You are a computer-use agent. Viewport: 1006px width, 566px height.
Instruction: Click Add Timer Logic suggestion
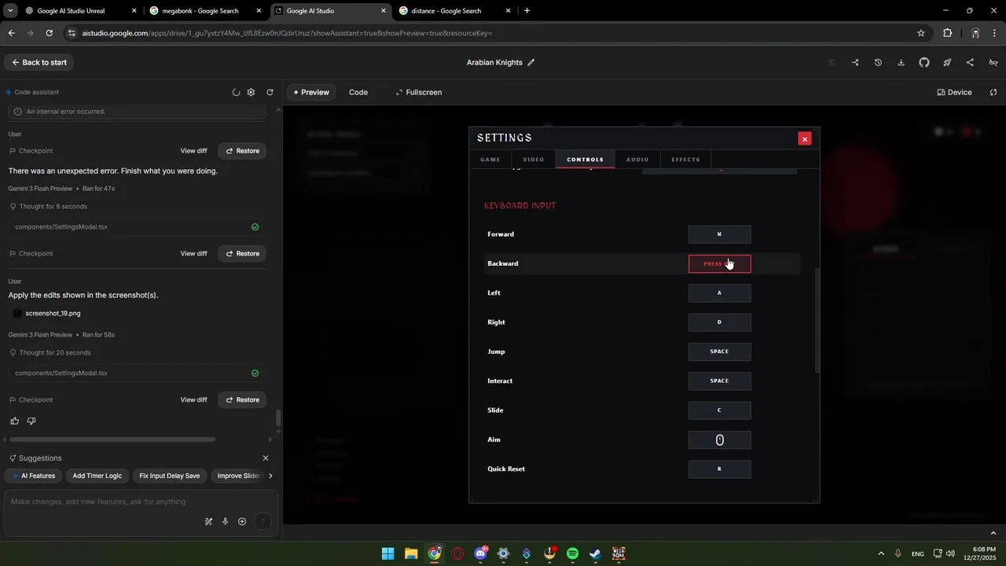pyautogui.click(x=97, y=476)
